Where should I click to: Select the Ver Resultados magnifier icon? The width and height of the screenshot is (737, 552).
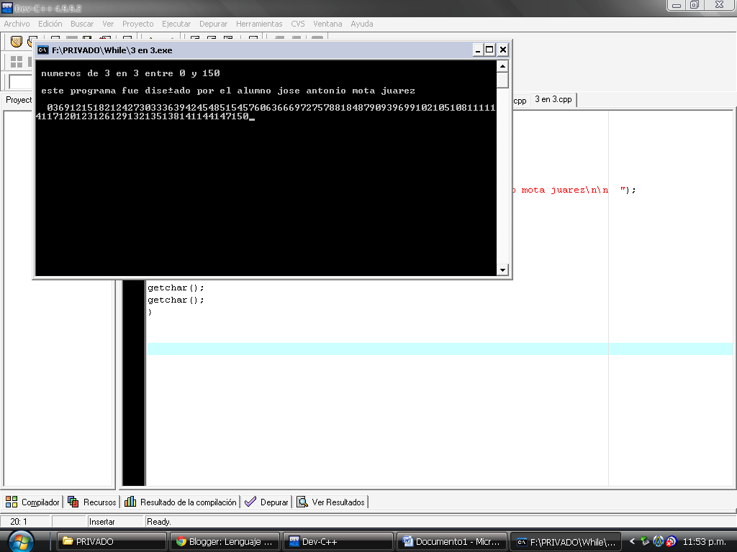tap(302, 501)
